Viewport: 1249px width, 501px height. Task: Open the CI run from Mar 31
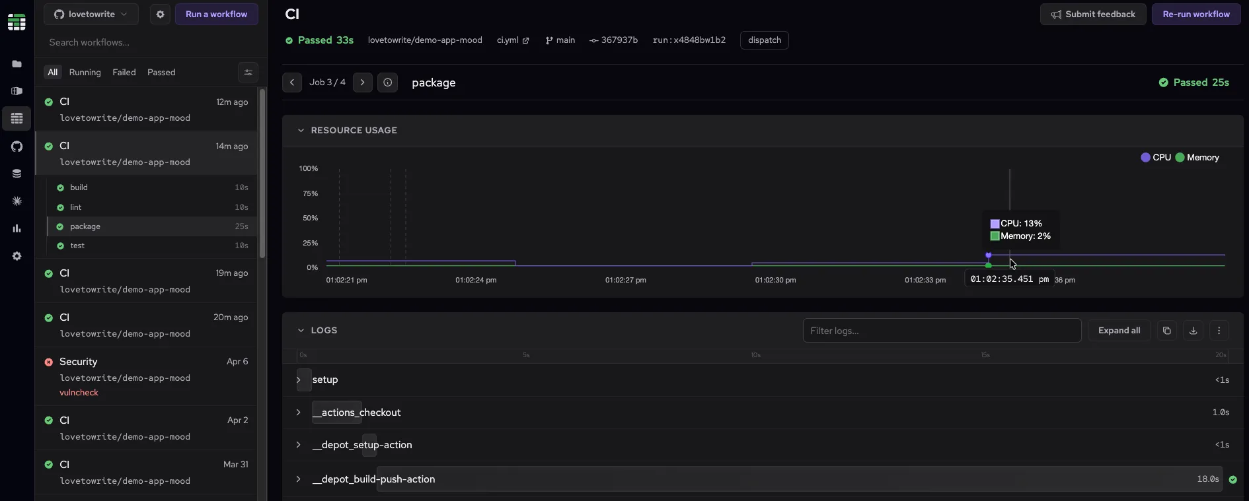click(x=146, y=472)
